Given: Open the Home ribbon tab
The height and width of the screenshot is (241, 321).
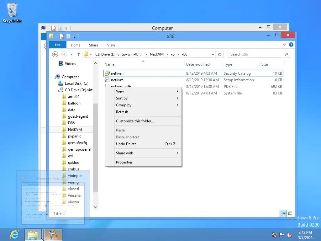Looking at the screenshot, I should (75, 45).
